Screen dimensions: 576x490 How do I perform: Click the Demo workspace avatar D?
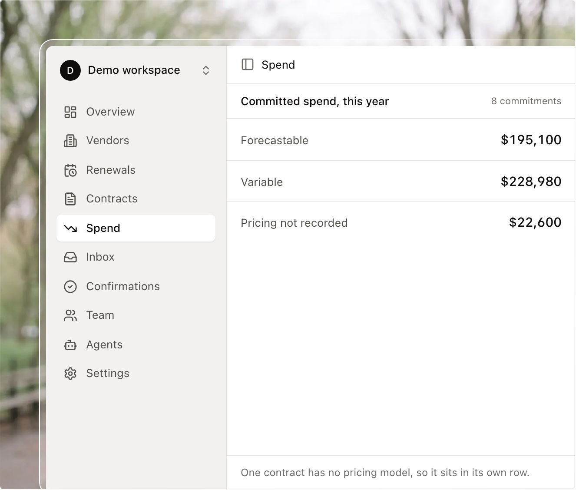coord(70,70)
